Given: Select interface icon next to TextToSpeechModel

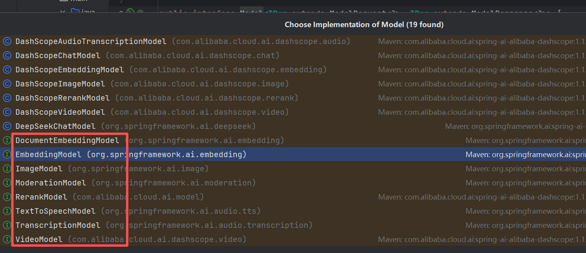Looking at the screenshot, I should (7, 211).
